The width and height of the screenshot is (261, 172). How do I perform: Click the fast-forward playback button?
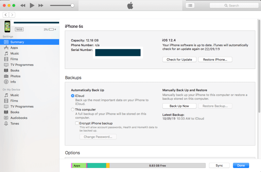coord(41,5)
